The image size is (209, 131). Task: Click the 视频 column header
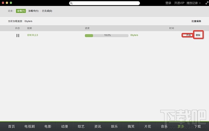click(x=30, y=28)
